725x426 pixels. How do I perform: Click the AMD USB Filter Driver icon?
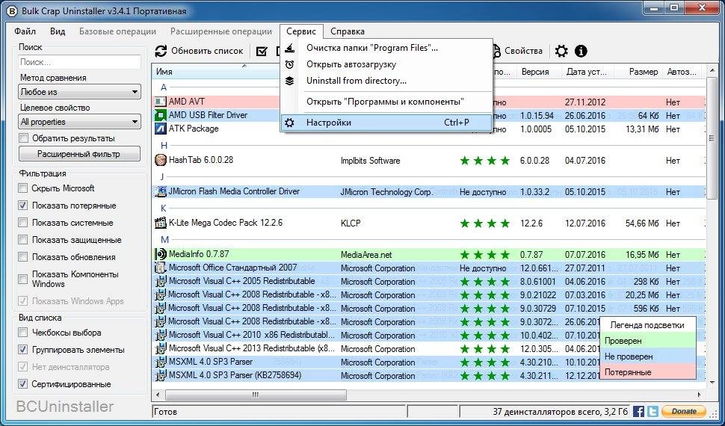(x=160, y=115)
